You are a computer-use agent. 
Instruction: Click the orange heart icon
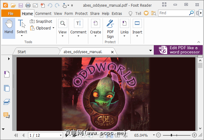pos(146,13)
